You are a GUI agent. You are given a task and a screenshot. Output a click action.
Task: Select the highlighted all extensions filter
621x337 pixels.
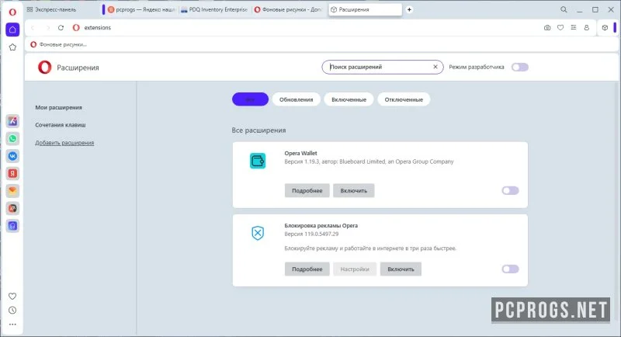point(250,99)
